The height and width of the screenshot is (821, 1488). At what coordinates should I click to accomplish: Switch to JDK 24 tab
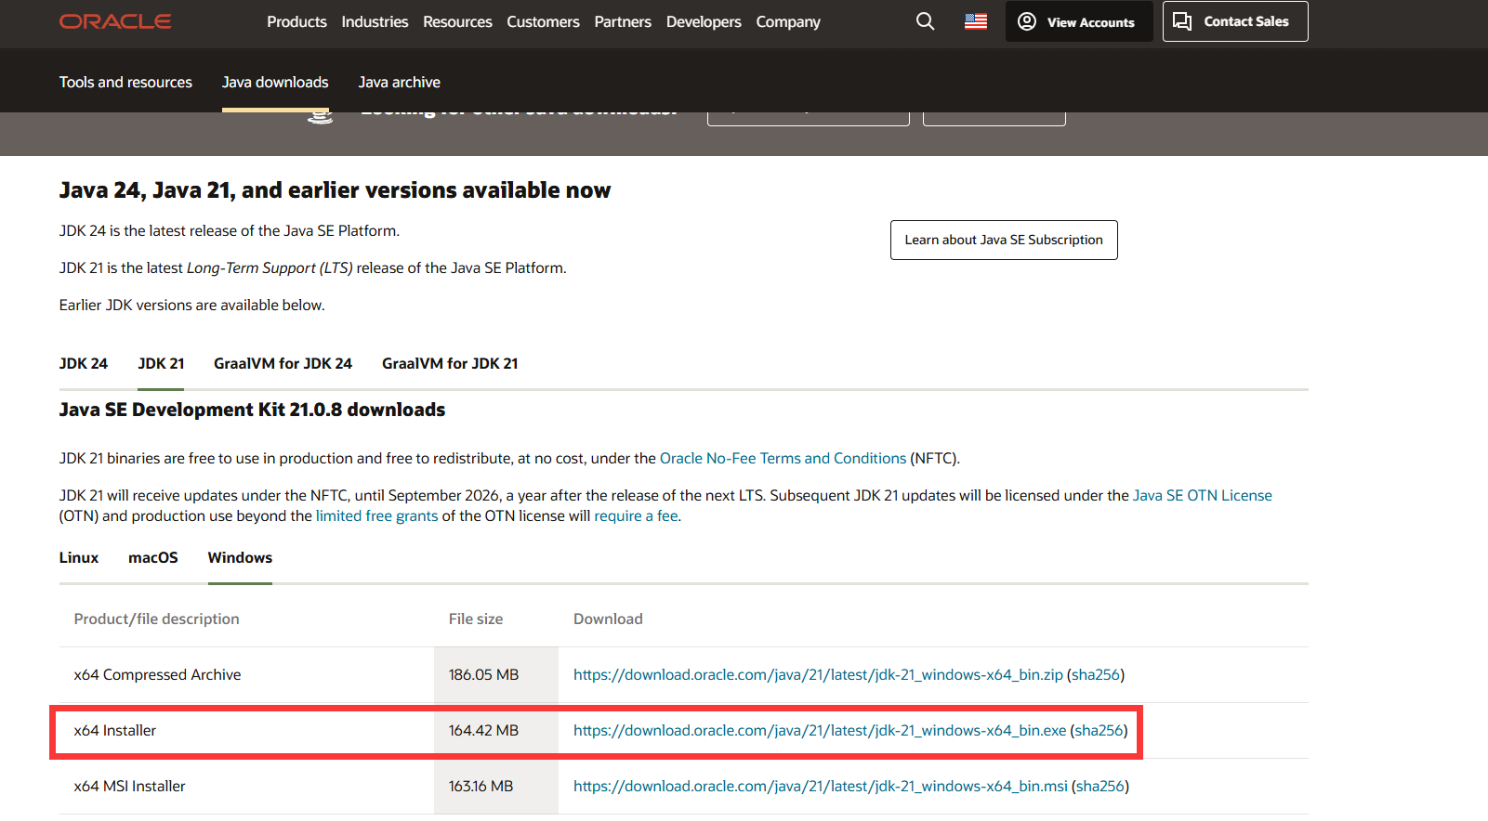(x=84, y=363)
